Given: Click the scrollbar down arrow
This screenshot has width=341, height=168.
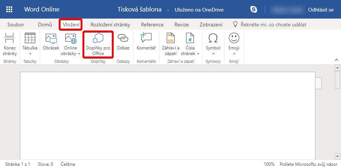Looking at the screenshot, I should tap(338, 156).
